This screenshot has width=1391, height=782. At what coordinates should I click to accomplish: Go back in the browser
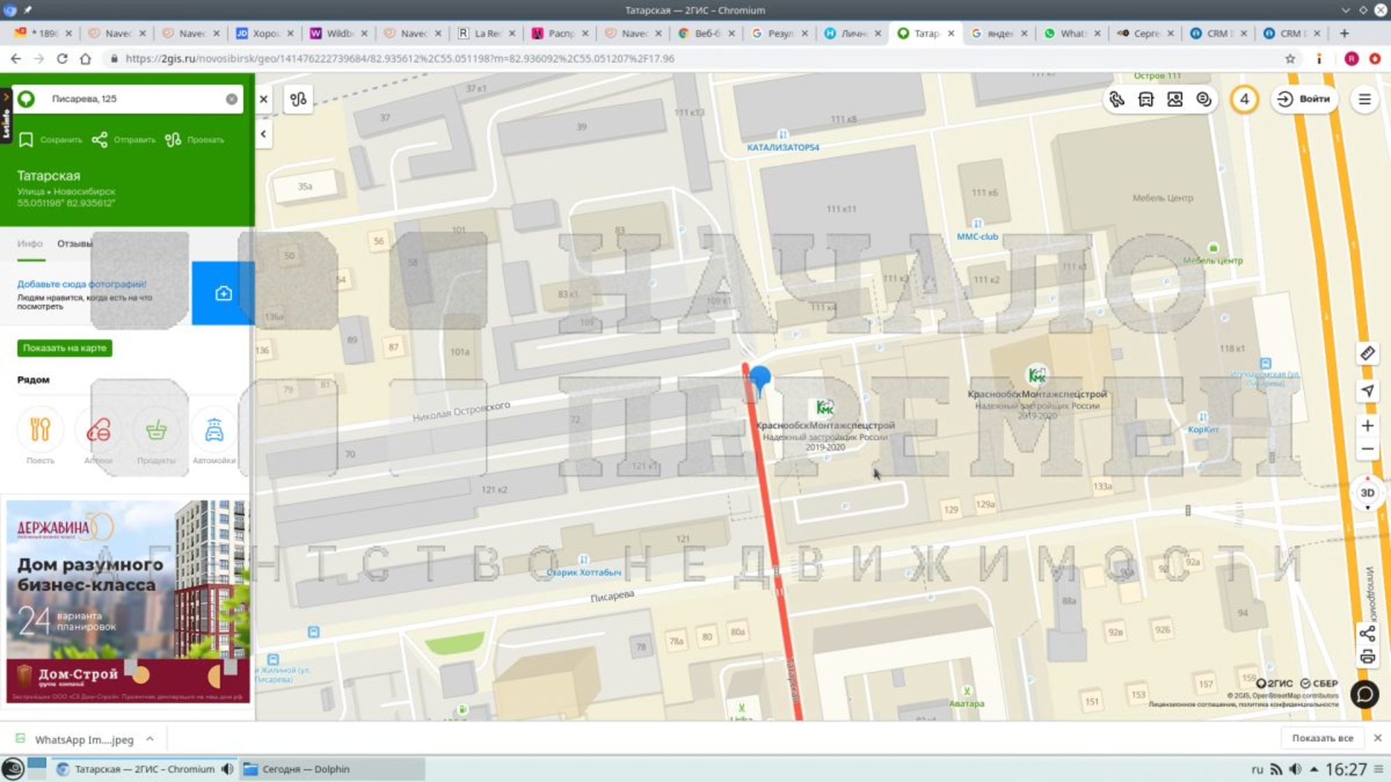pos(15,59)
